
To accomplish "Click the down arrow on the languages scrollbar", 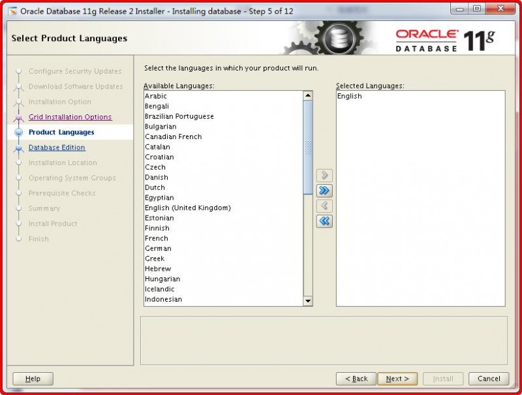I will (x=307, y=300).
